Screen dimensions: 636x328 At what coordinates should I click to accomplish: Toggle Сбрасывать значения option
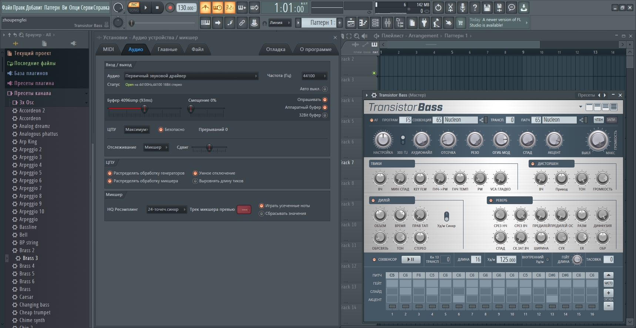click(x=261, y=213)
